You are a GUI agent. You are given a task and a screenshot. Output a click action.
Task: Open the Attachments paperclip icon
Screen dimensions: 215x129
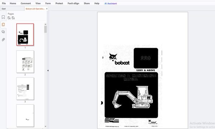tap(3, 40)
